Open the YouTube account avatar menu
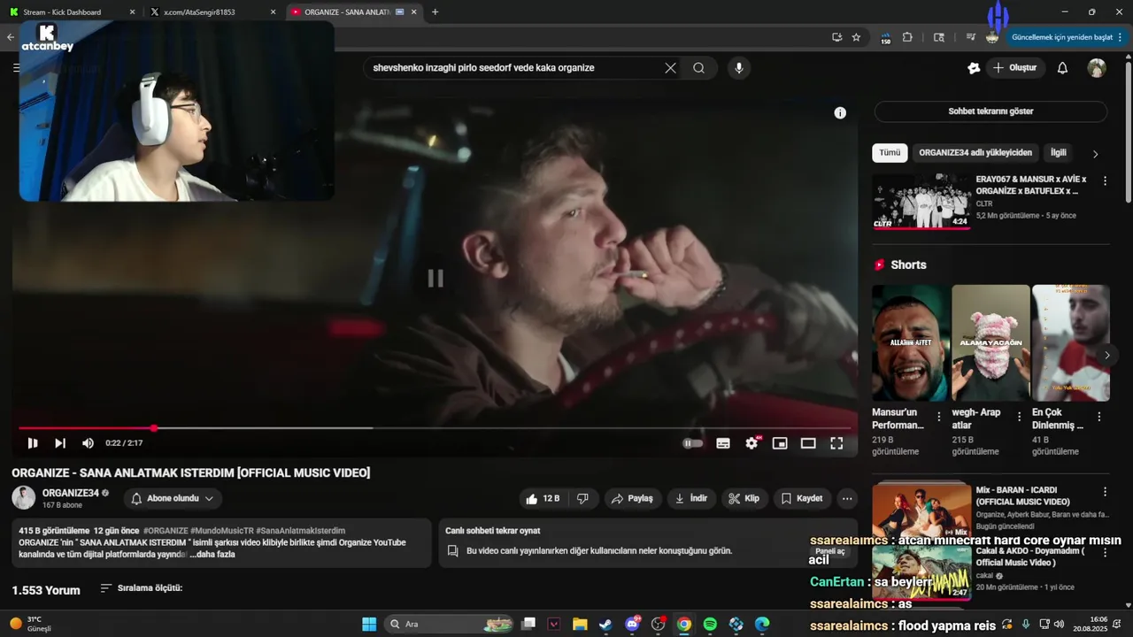The height and width of the screenshot is (637, 1133). tap(1097, 68)
